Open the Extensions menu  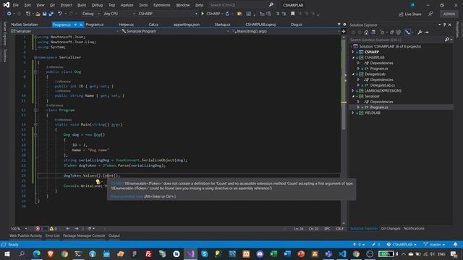pyautogui.click(x=161, y=5)
